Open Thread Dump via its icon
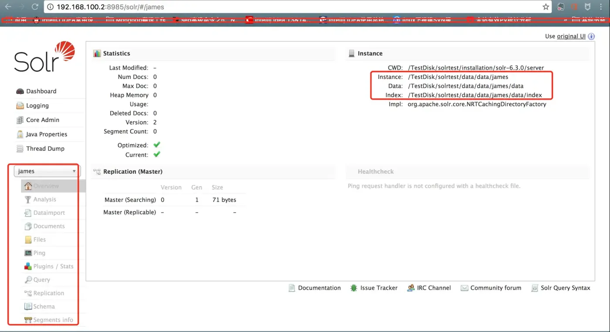The image size is (610, 332). click(20, 149)
